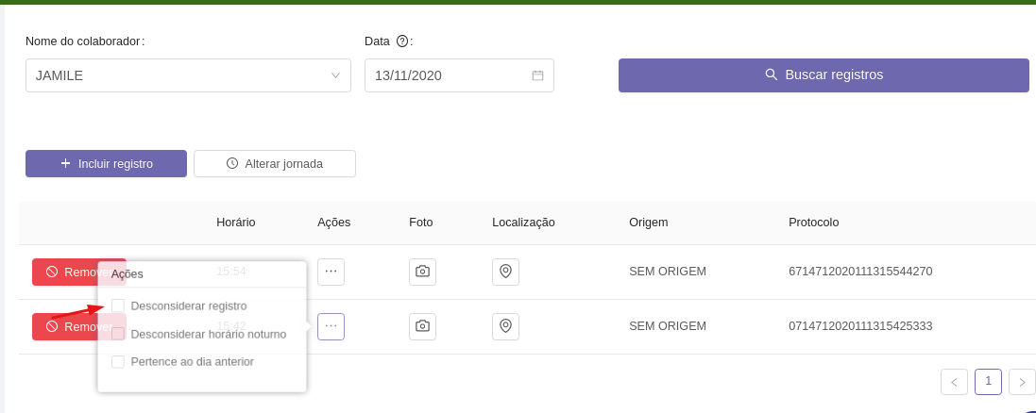This screenshot has width=1036, height=413.
Task: Open calendar icon in date field
Action: point(537,75)
